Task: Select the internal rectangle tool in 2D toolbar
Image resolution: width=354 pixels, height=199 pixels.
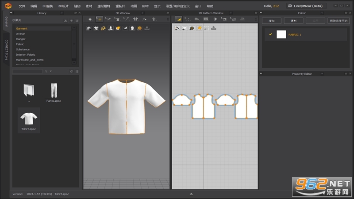Action: [206, 19]
